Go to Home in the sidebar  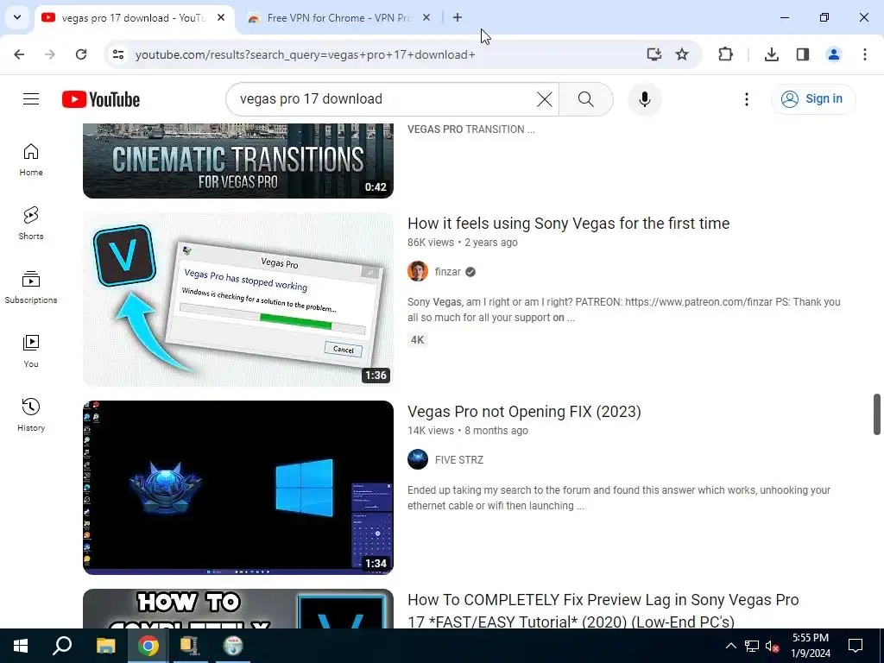tap(31, 160)
